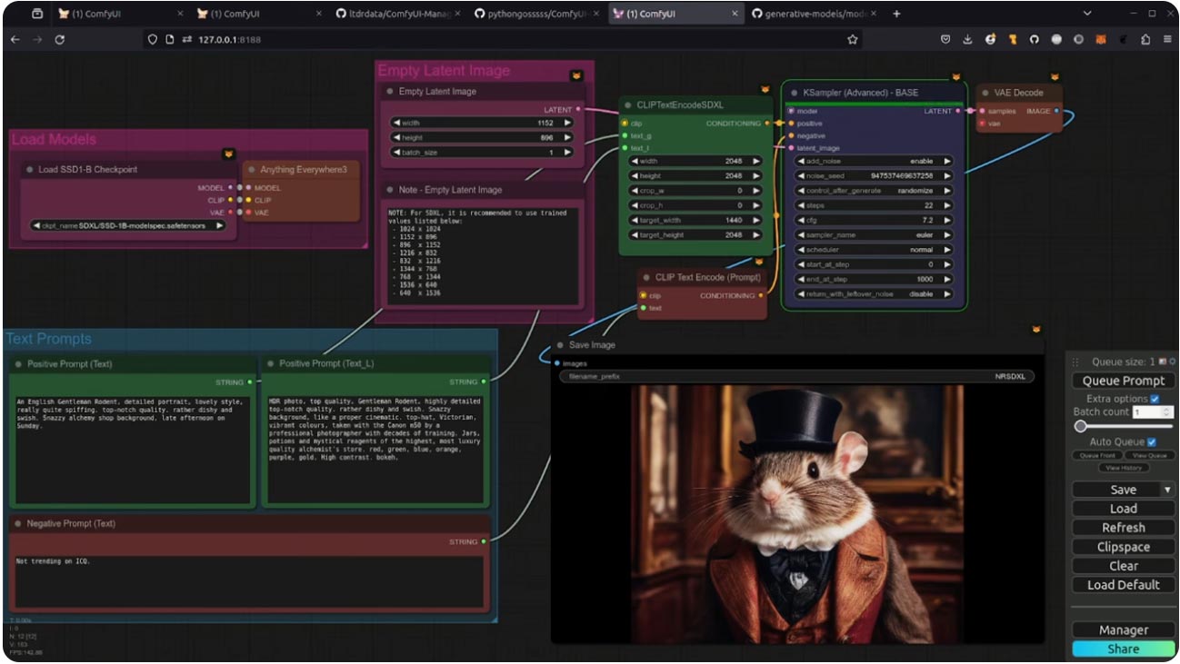Click return_with_leftover_noise disable toggle
Viewport: 1180px width, 664px height.
pyautogui.click(x=874, y=294)
